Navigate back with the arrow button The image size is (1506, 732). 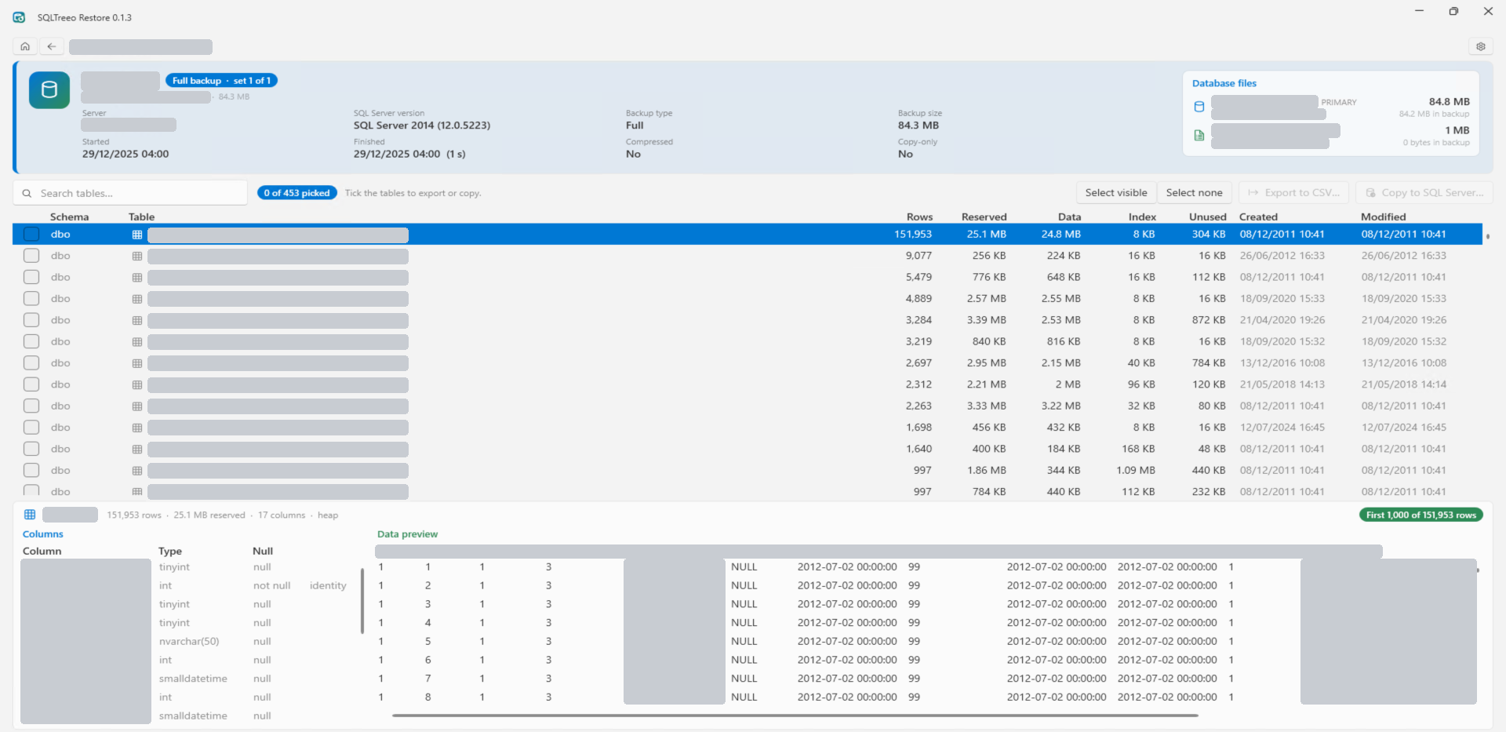[x=52, y=46]
